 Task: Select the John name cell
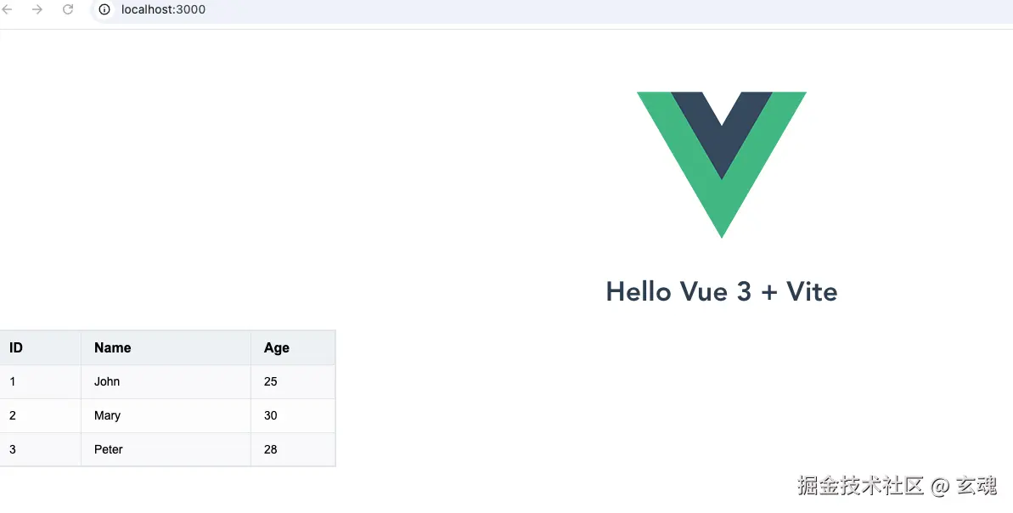107,381
